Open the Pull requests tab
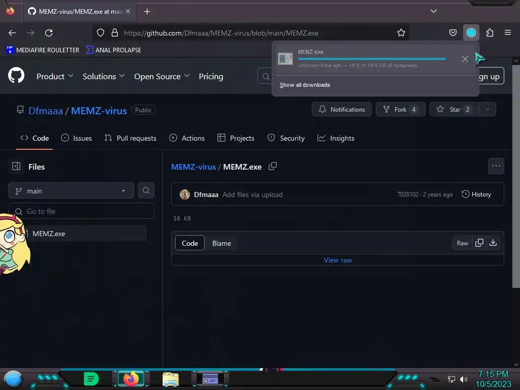This screenshot has width=520, height=390. point(131,138)
